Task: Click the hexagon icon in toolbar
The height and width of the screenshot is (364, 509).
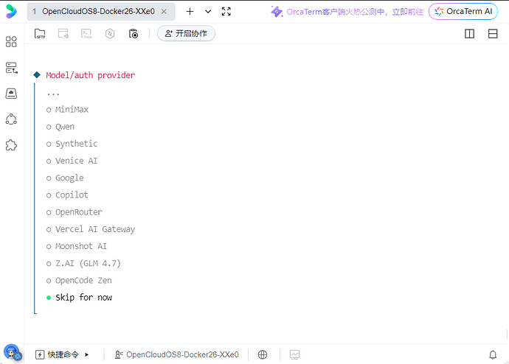Action: pos(110,33)
